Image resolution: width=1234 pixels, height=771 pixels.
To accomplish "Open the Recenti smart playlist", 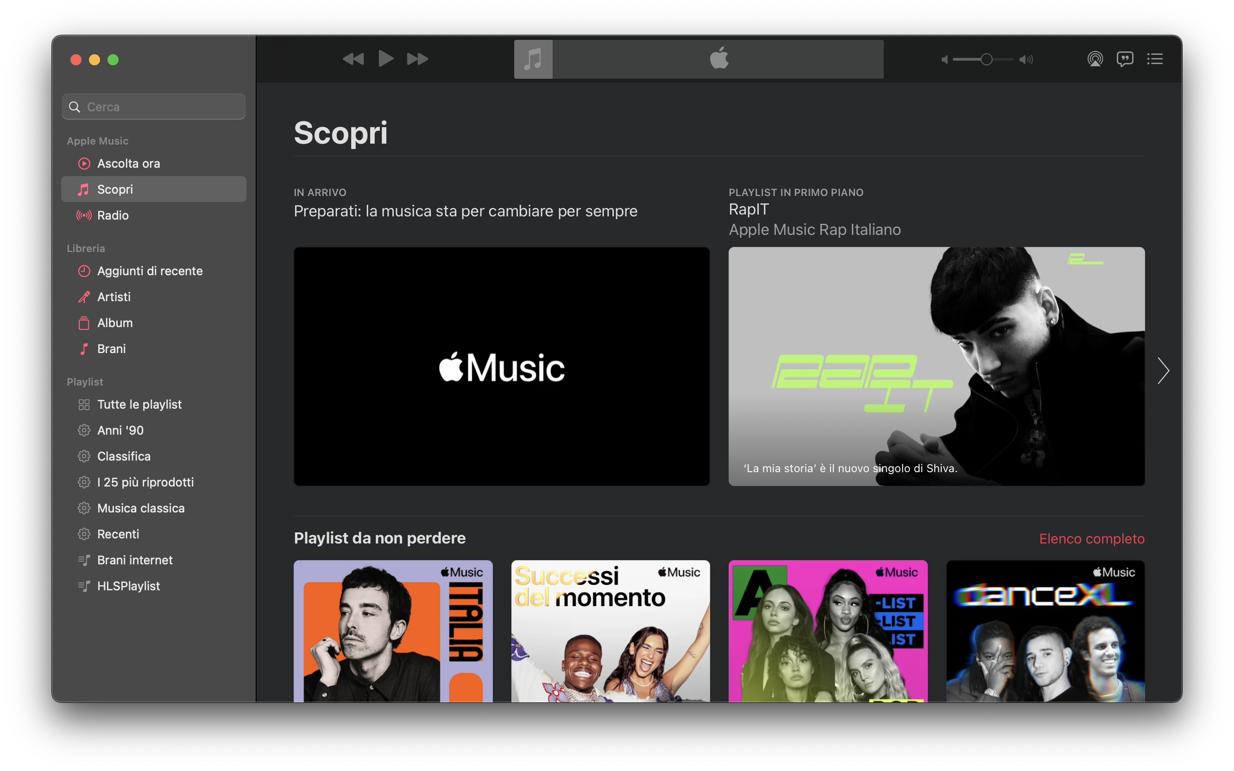I will point(154,534).
